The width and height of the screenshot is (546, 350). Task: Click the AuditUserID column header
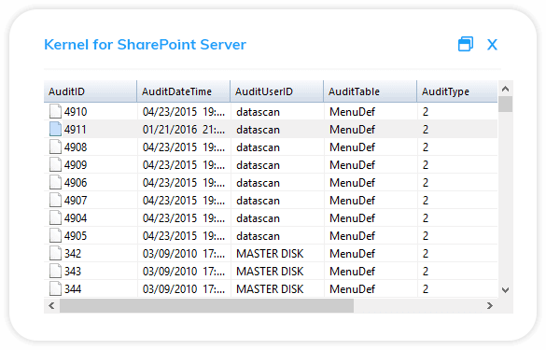277,91
